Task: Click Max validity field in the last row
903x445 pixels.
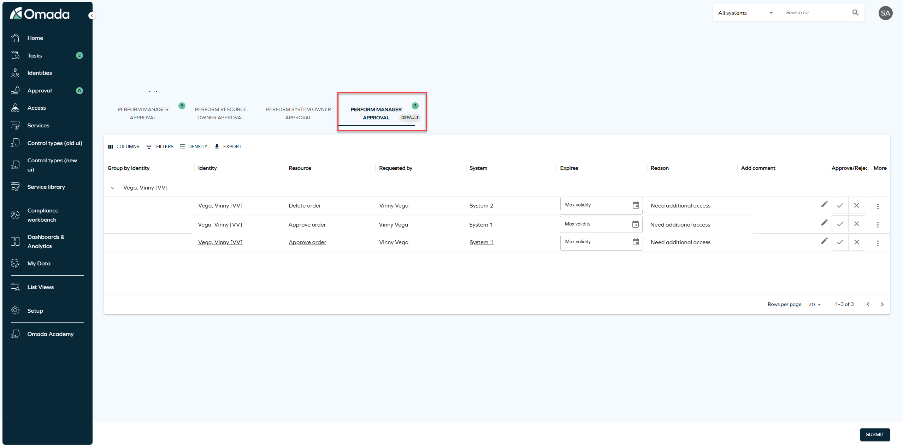Action: pos(601,242)
